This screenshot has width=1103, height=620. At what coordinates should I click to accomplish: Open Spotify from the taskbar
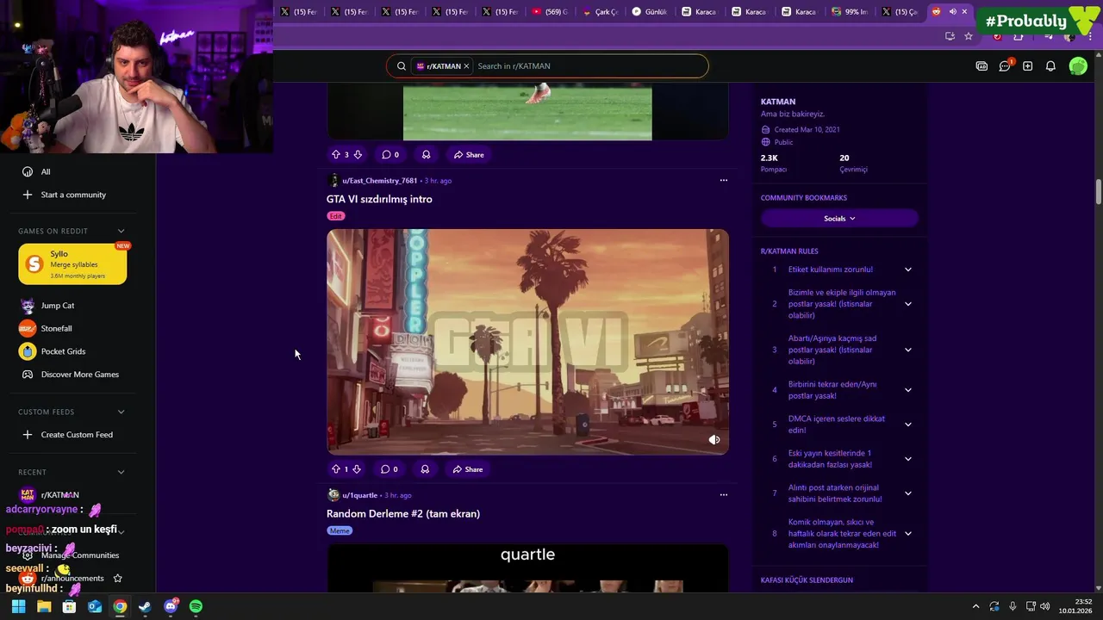pos(196,606)
